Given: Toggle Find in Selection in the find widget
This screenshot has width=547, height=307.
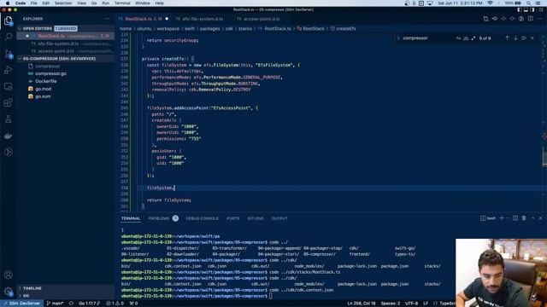Looking at the screenshot, I should click(524, 38).
